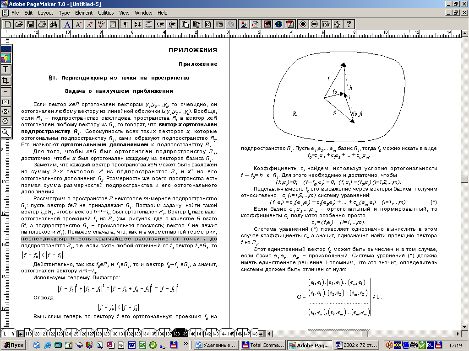Click the Text Wrap toolbar icon
This screenshot has width=469, height=351.
[219, 24]
